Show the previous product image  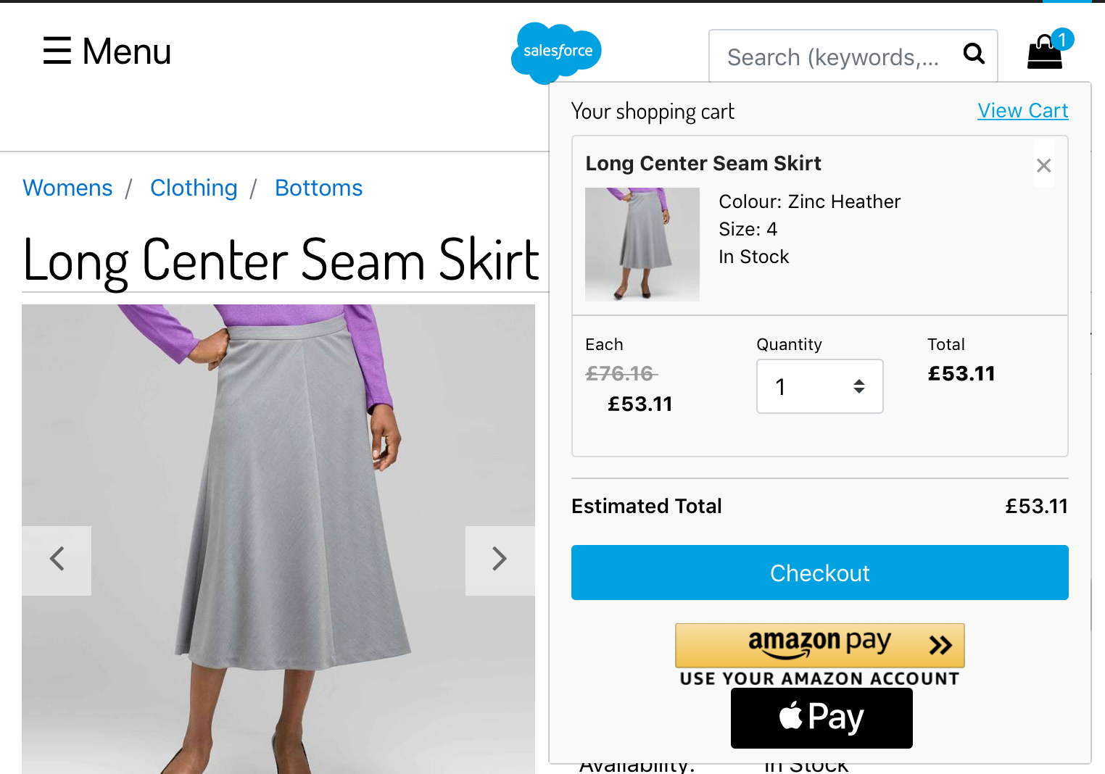click(57, 560)
